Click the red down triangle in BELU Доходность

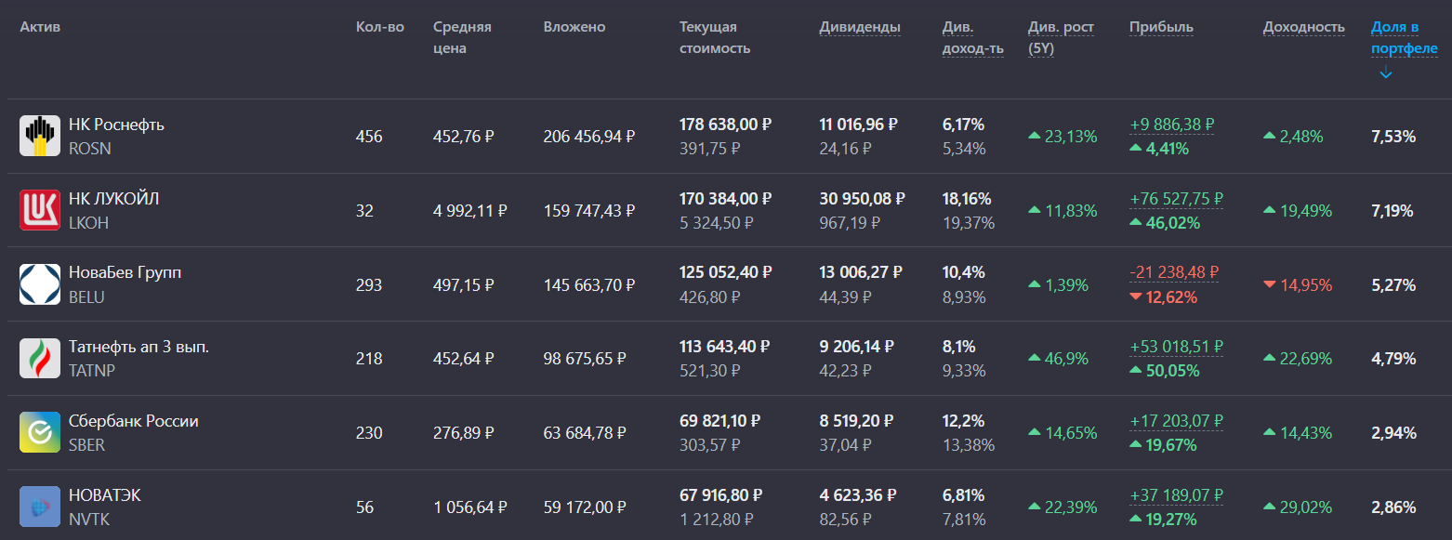[1270, 284]
